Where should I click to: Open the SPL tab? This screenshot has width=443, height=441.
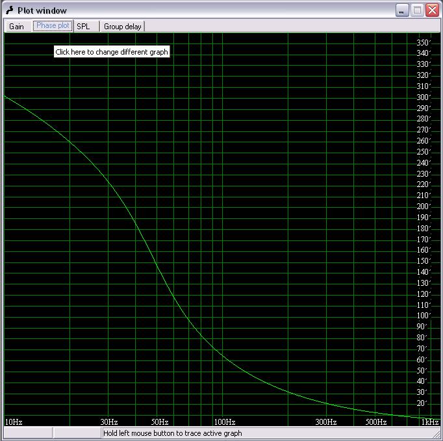(x=86, y=26)
